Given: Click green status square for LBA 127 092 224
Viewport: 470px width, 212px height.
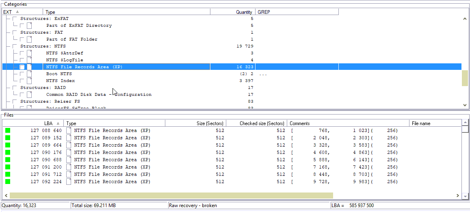Looking at the screenshot, I should coord(8,182).
